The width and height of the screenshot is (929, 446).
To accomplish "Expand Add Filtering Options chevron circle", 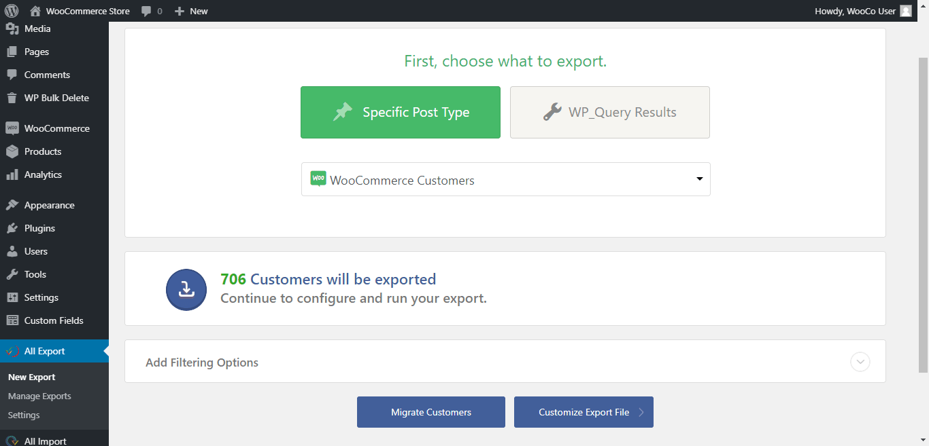I will [x=860, y=362].
